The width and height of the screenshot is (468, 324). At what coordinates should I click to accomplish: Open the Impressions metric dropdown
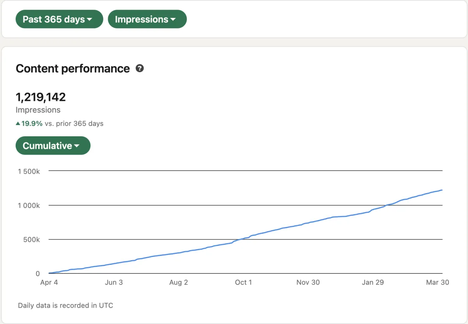click(x=147, y=19)
